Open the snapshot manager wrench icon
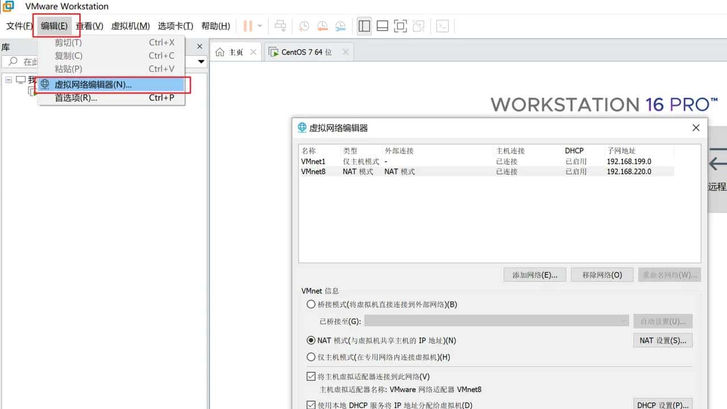Image resolution: width=727 pixels, height=409 pixels. (340, 26)
